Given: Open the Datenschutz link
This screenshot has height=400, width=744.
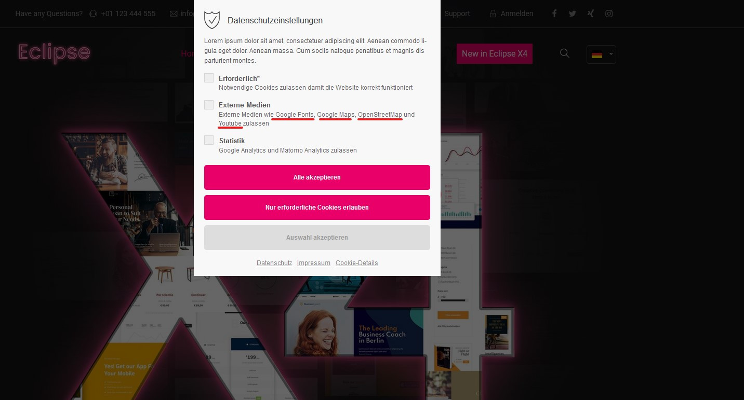Looking at the screenshot, I should 274,263.
